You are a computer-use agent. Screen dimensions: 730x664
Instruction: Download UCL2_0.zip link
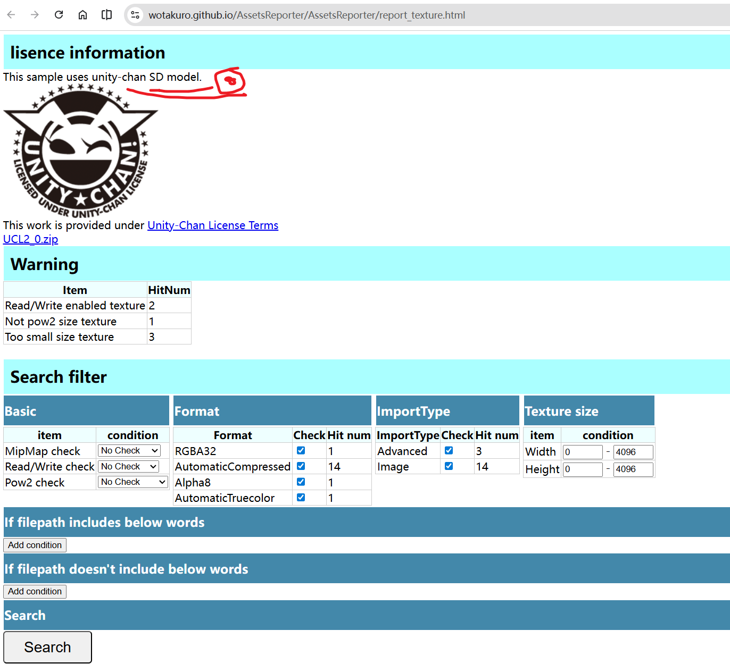point(30,239)
